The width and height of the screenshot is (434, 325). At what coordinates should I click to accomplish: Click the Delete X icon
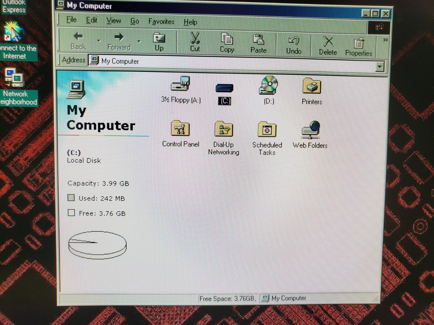pyautogui.click(x=328, y=41)
